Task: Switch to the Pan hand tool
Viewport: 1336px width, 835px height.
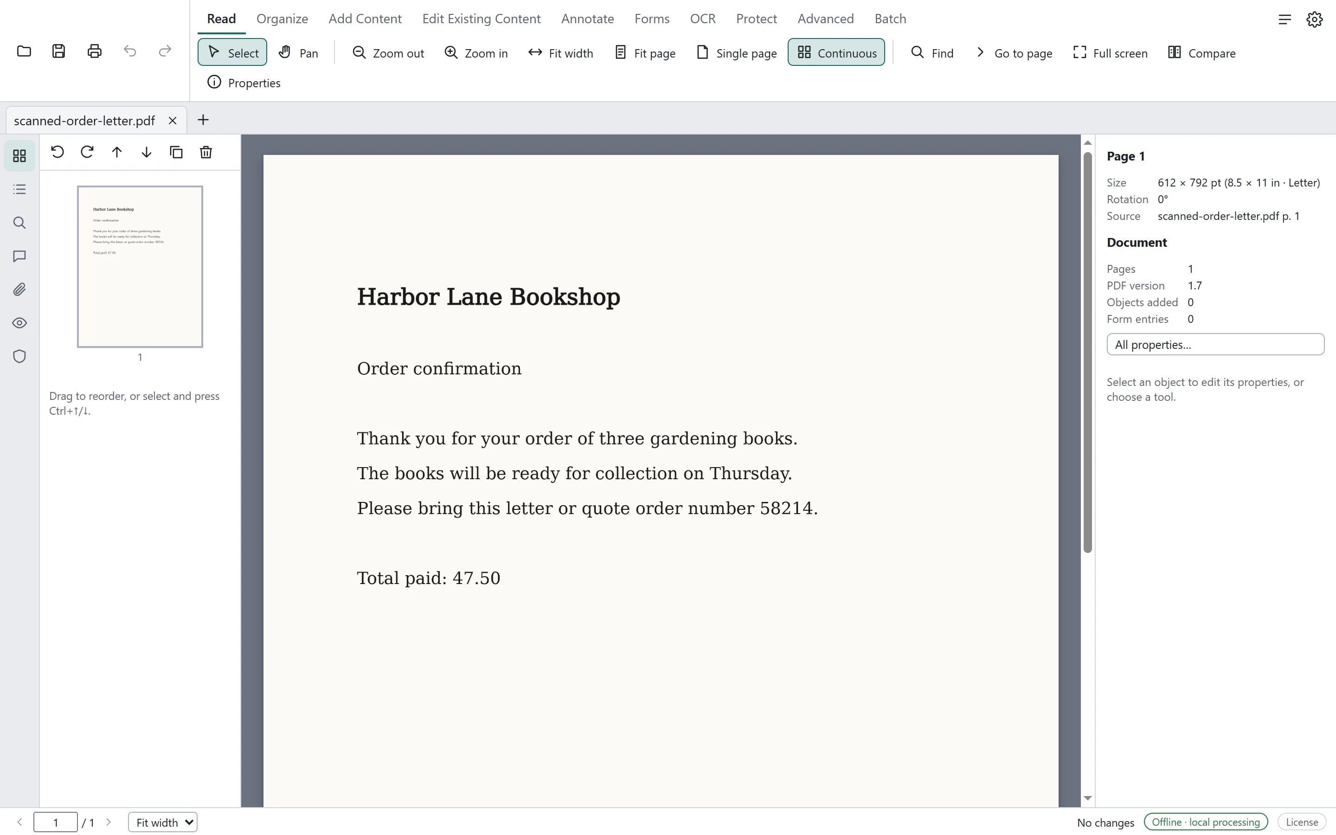Action: (299, 52)
